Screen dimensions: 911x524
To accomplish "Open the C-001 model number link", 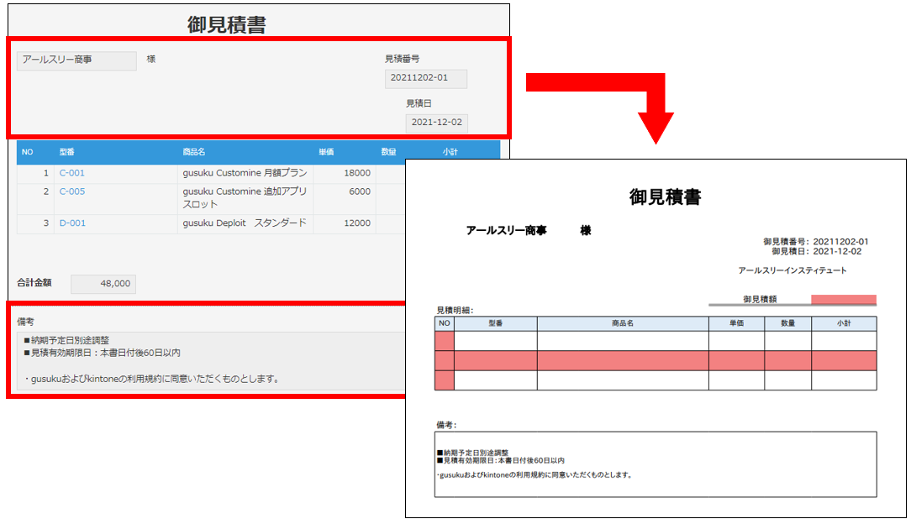I will [72, 173].
